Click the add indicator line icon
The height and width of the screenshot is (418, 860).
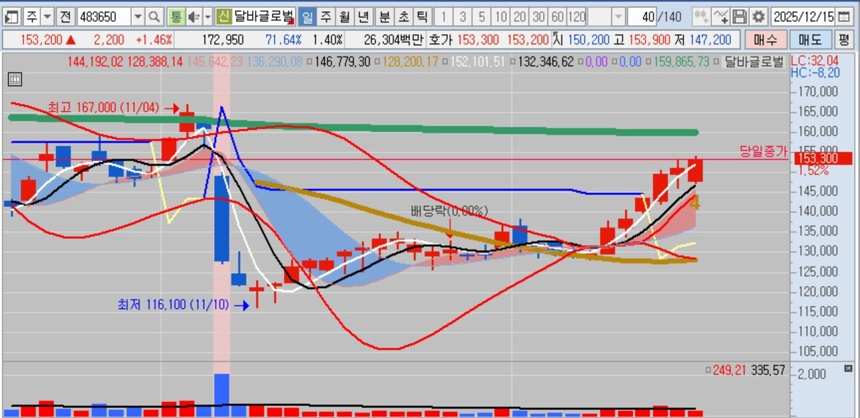(x=720, y=17)
